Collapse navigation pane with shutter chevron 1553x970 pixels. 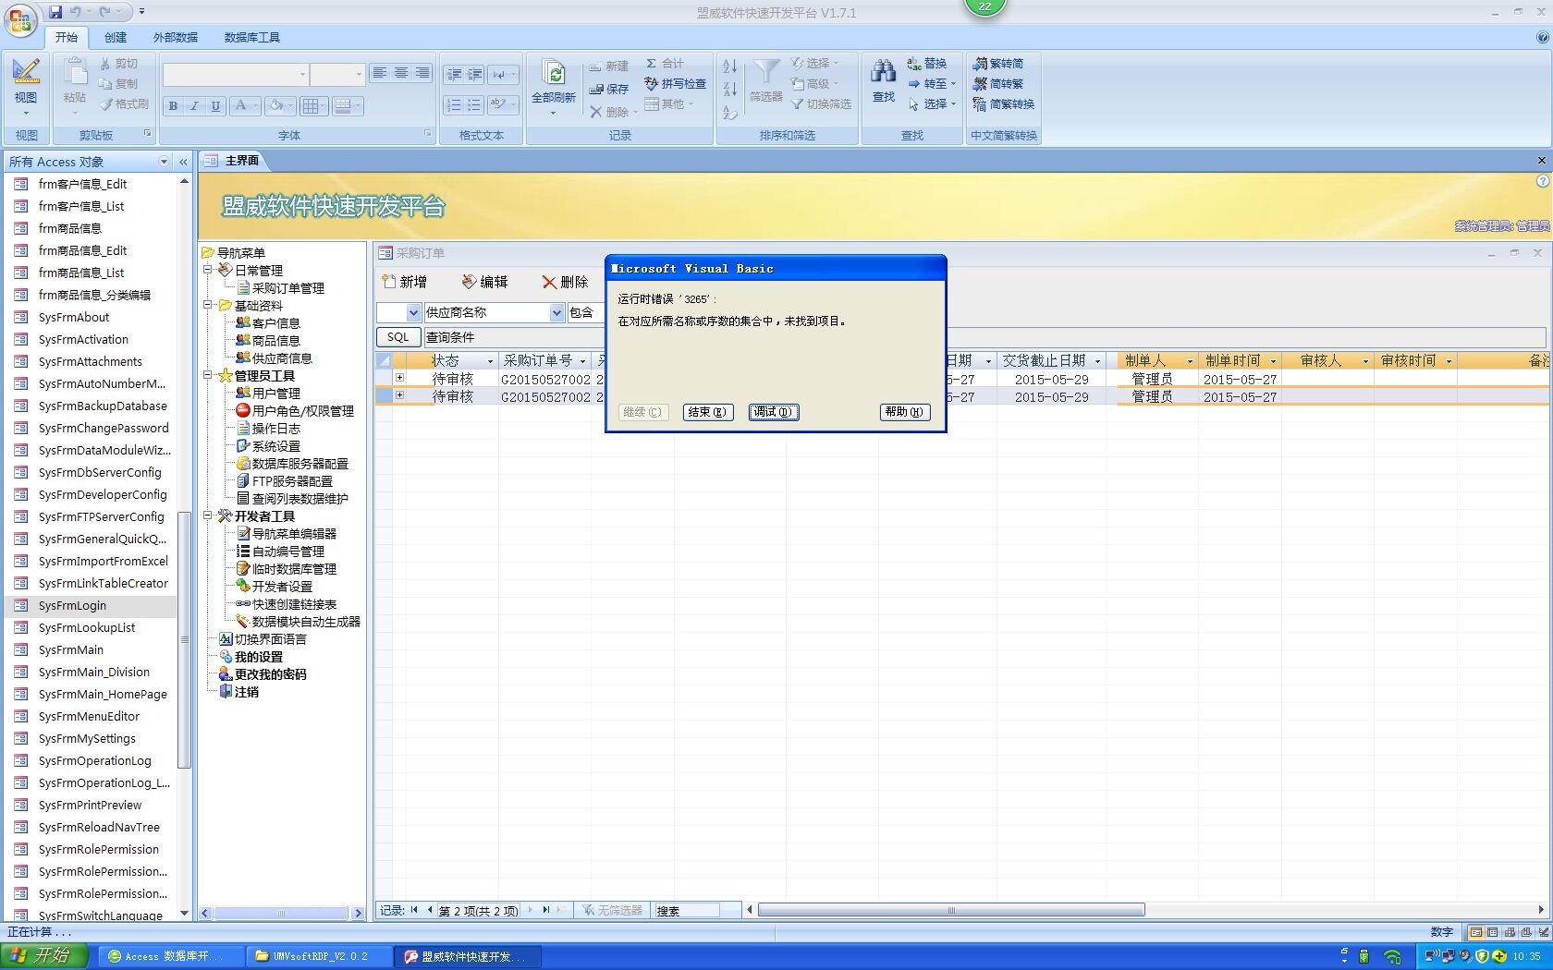point(183,162)
